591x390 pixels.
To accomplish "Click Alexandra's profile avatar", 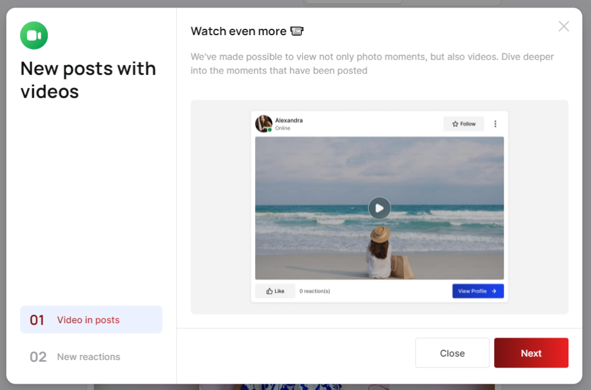I will coord(264,123).
